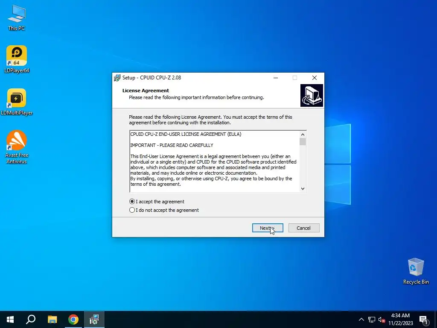
Task: Click the license scrollbar thumb
Action: pyautogui.click(x=303, y=142)
